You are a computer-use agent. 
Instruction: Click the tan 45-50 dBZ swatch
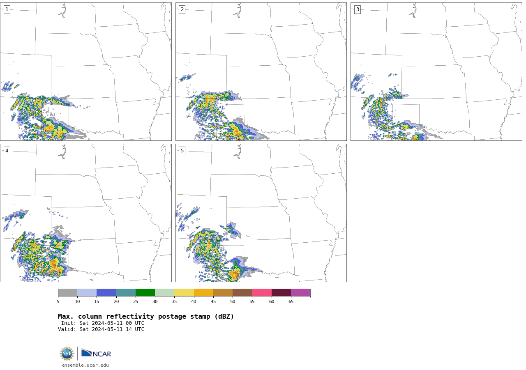tap(223, 292)
